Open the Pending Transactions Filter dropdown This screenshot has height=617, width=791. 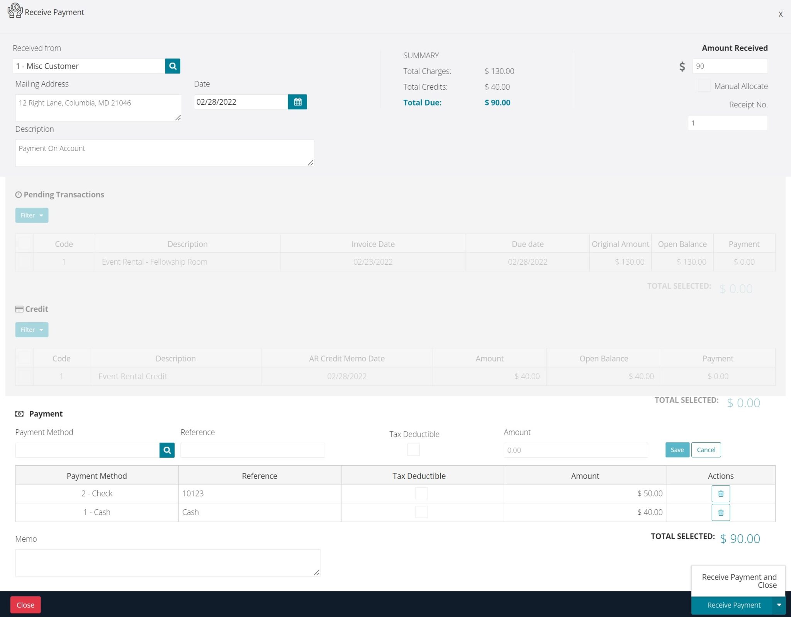click(x=31, y=215)
